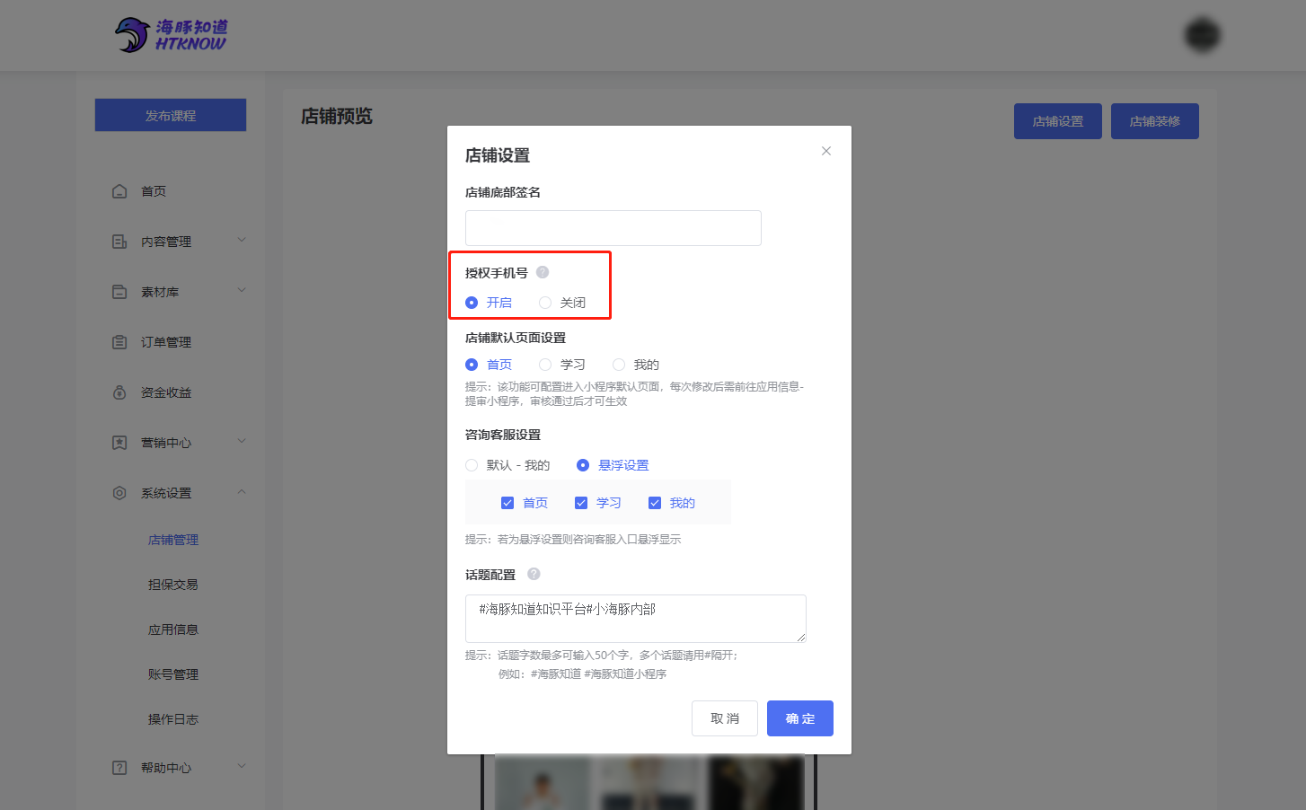Screen dimensions: 1306x810
Task: Open 担保交易 in the sidebar
Action: [173, 585]
